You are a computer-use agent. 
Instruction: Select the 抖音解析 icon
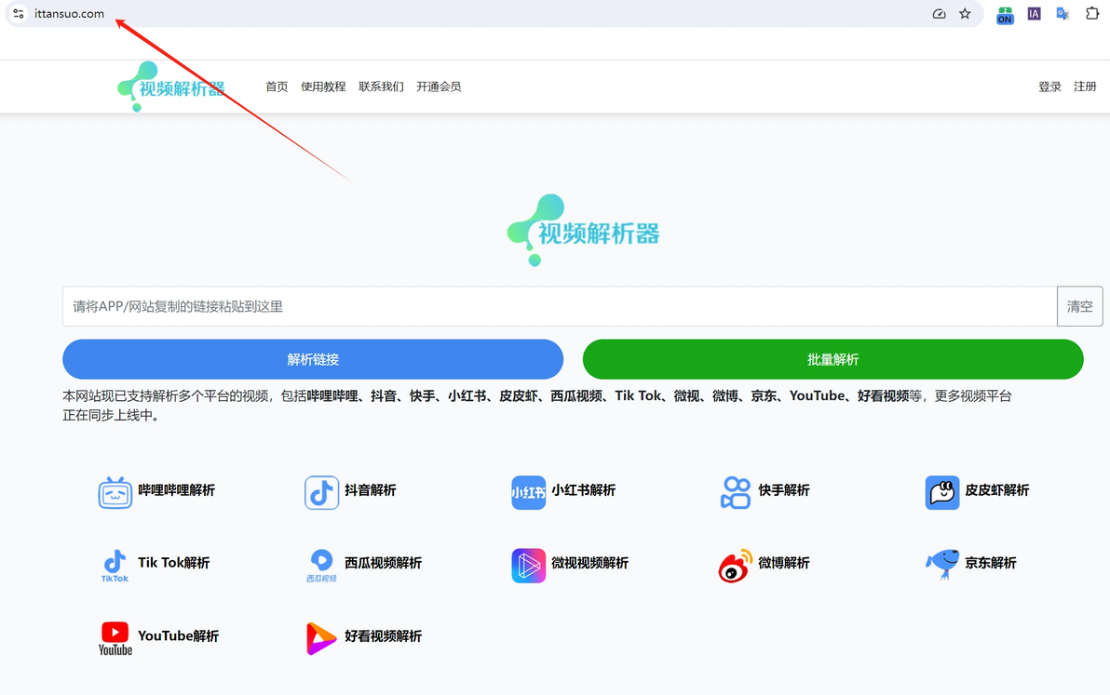pos(321,492)
